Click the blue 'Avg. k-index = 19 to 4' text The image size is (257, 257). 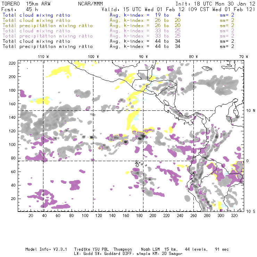pos(145,15)
